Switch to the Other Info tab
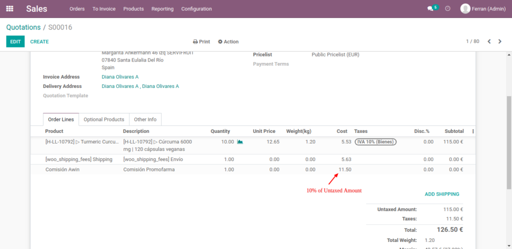Screen dimensions: 512x249 (x=145, y=119)
